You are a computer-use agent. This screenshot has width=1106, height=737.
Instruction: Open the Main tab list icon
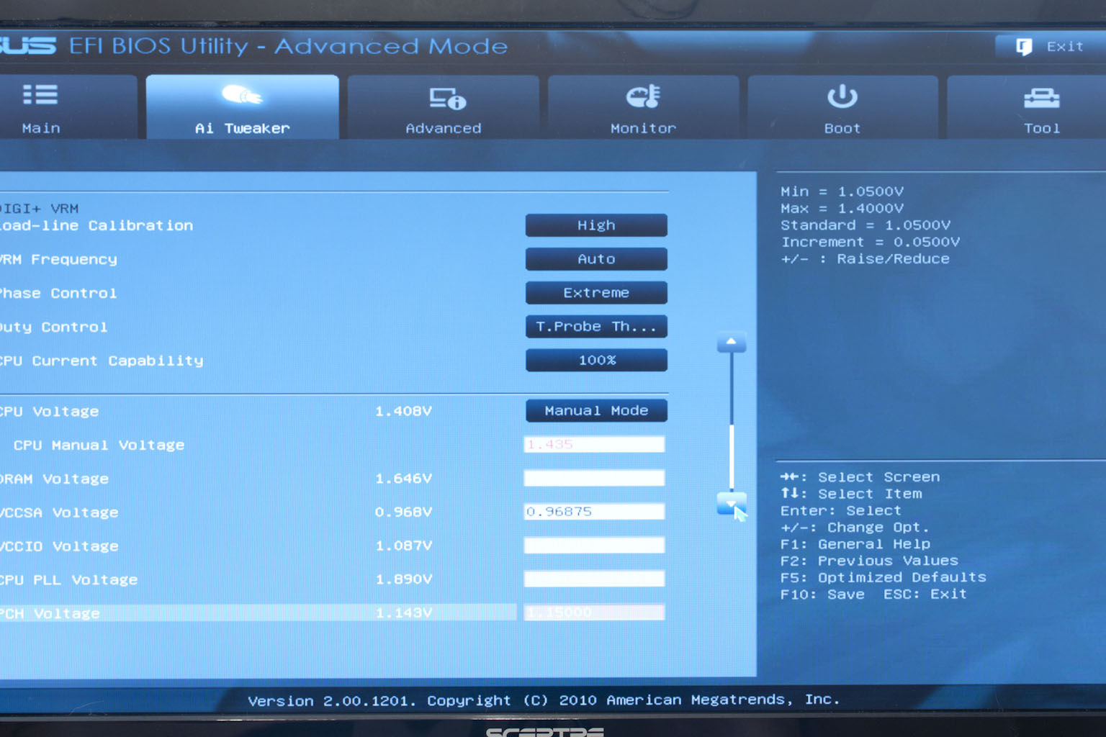[40, 95]
